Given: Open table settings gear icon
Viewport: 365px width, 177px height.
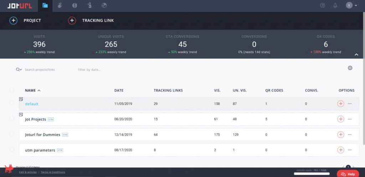Looking at the screenshot, I should pyautogui.click(x=350, y=68).
